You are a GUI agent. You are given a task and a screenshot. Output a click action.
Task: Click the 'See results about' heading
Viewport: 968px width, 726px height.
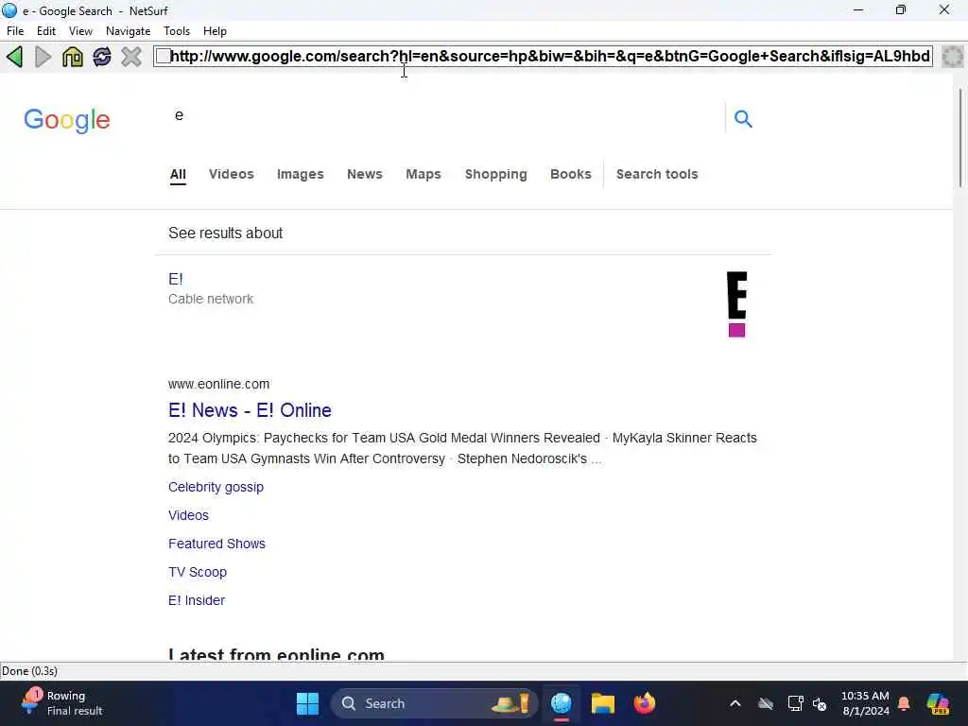tap(225, 233)
